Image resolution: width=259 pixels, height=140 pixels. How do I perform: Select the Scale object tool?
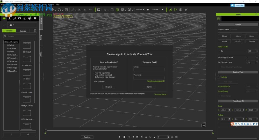[66, 10]
